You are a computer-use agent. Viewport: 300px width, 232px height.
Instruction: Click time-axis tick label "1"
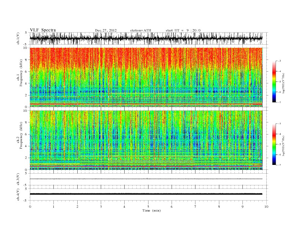pyautogui.click(x=53, y=207)
